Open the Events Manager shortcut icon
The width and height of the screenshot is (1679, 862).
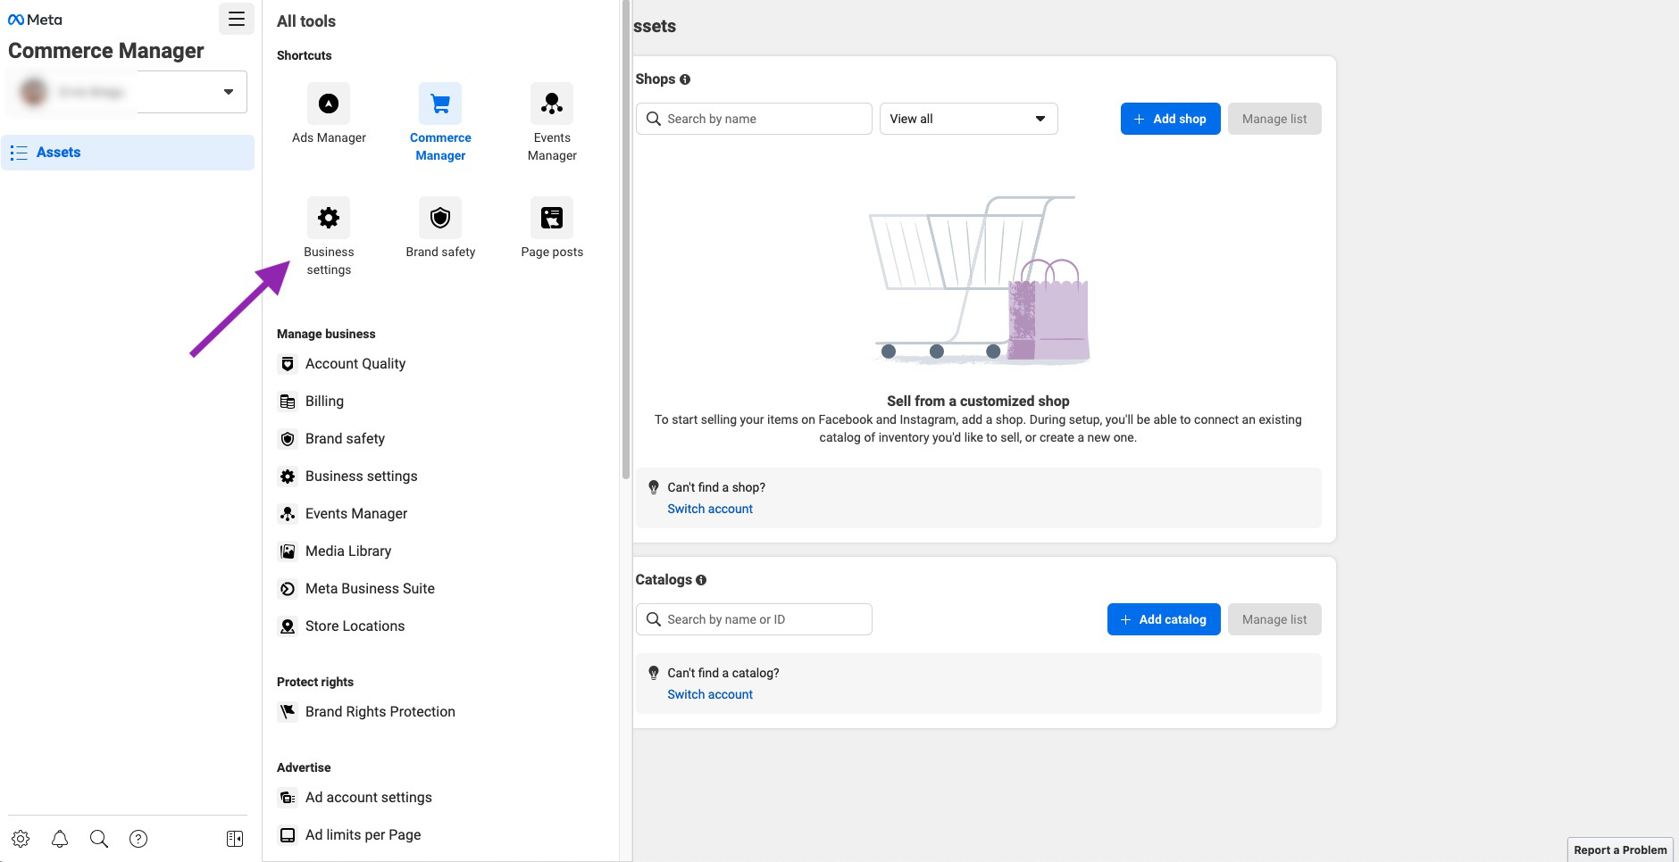552,104
